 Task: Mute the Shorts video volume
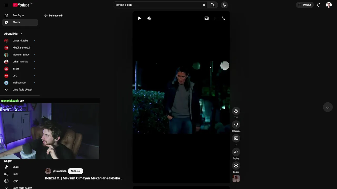point(149,18)
